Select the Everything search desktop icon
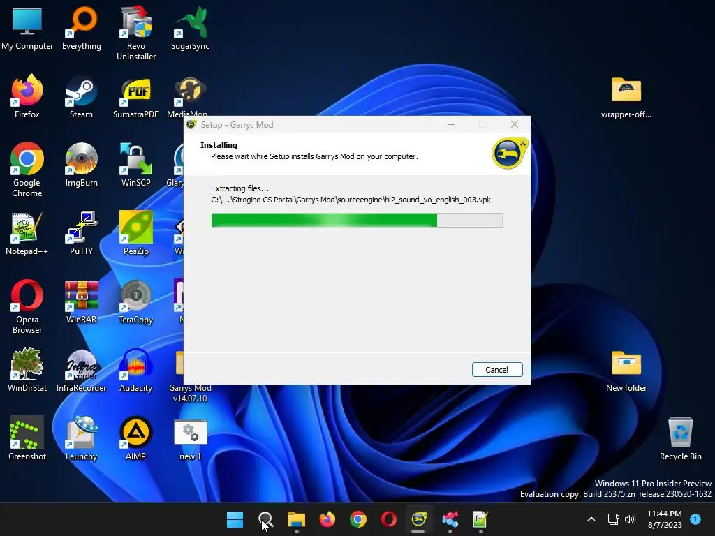The image size is (715, 536). pyautogui.click(x=82, y=29)
